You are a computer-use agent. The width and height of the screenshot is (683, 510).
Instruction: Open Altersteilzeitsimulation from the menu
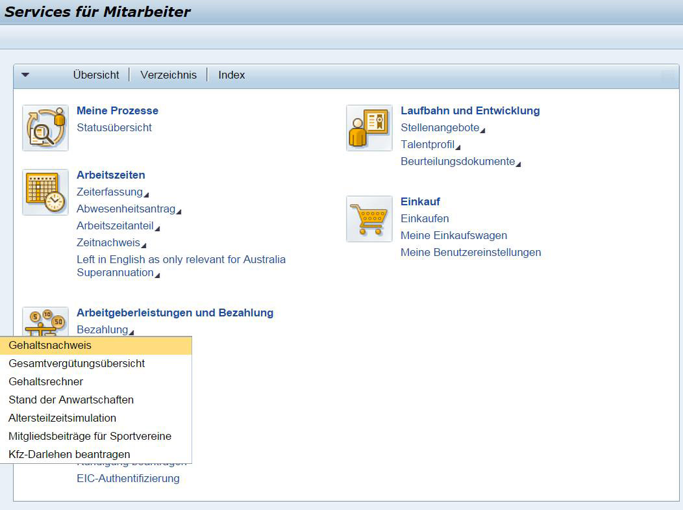pos(62,418)
